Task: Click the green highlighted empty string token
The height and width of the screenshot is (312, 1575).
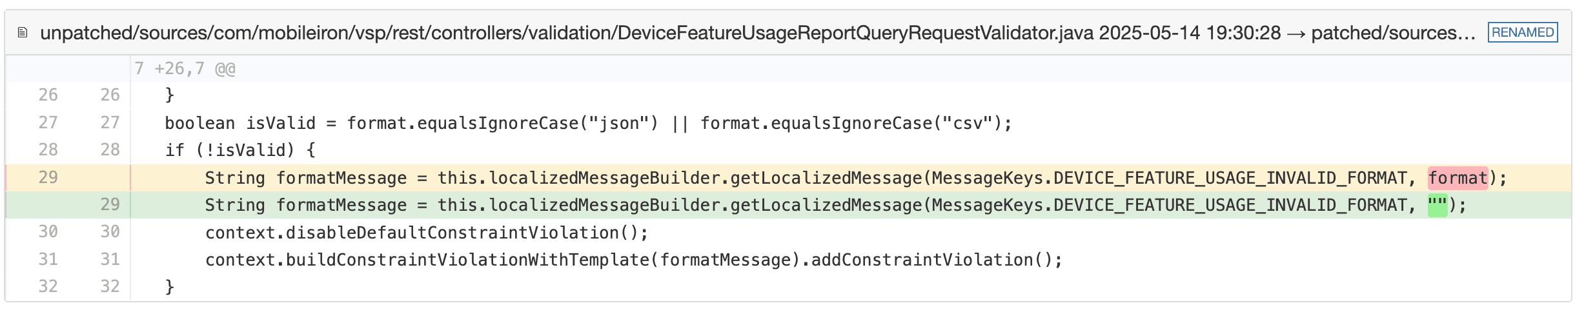Action: pyautogui.click(x=1437, y=204)
